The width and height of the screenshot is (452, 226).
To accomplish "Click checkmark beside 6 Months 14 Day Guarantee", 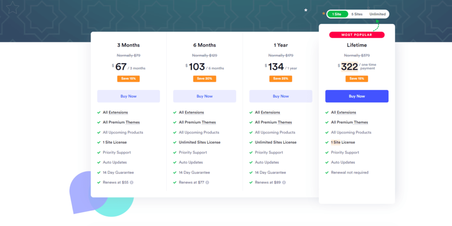I will click(175, 173).
